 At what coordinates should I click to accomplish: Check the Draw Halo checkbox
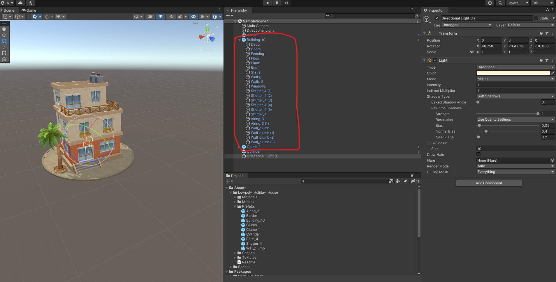(478, 154)
